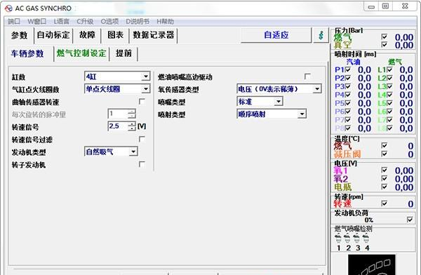Toggle the 氧2 voltage checkbox
Viewport: 421px width, 275px height.
[385, 179]
